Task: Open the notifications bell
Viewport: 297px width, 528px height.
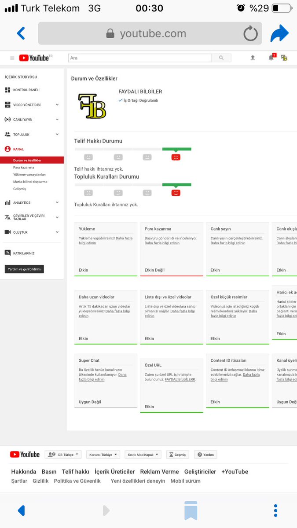Action: pyautogui.click(x=271, y=58)
